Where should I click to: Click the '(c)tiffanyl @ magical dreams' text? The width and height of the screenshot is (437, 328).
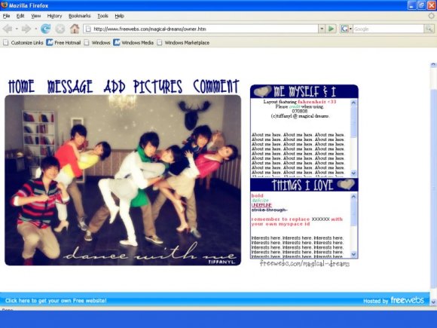click(300, 116)
